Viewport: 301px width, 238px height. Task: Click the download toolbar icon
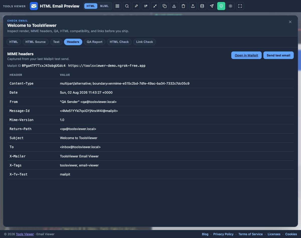pyautogui.click(x=174, y=6)
